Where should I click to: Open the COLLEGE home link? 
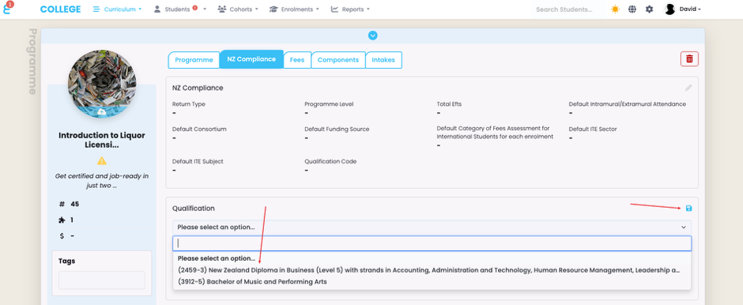coord(60,9)
